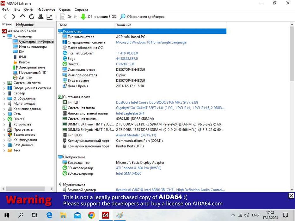Open Датчики tree item
This screenshot has height=221, width=295.
pos(23,78)
